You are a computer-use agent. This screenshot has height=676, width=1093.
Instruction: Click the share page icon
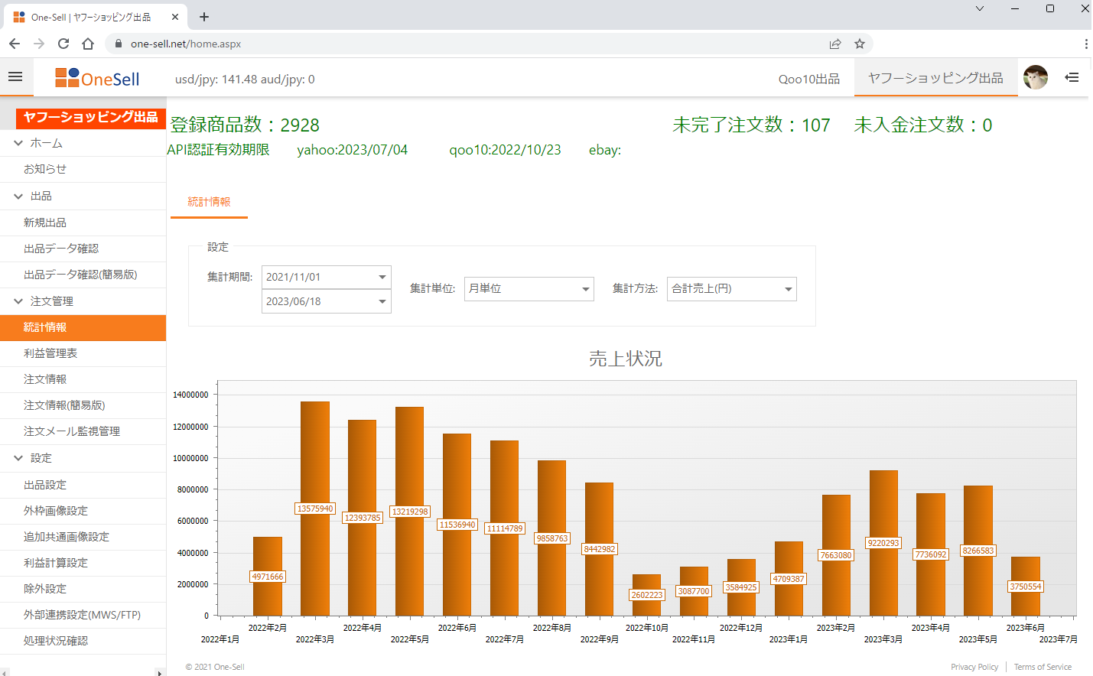(x=835, y=44)
